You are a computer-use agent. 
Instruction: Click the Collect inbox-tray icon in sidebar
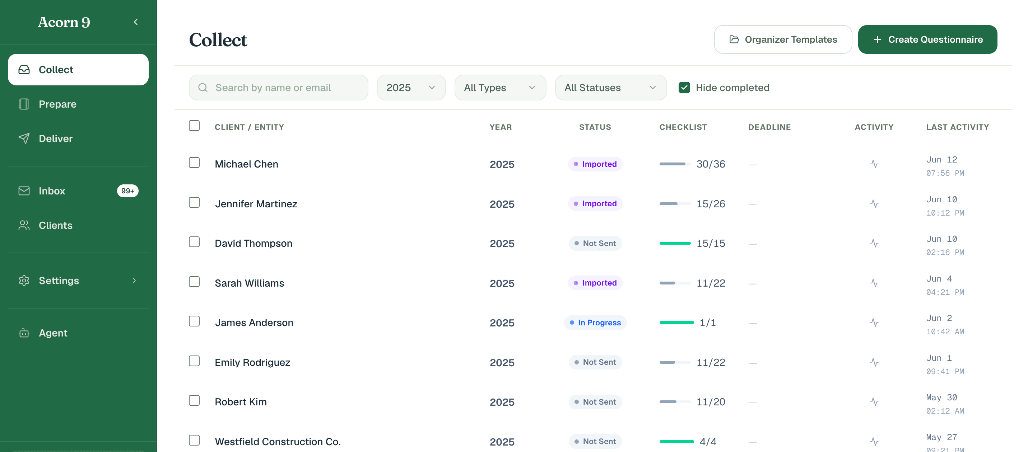click(24, 70)
